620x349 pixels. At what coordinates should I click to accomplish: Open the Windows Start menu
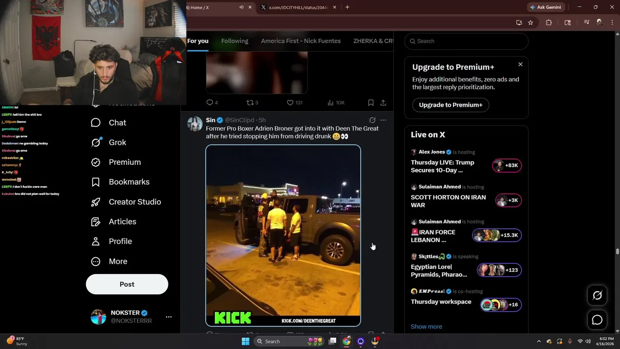tap(246, 341)
